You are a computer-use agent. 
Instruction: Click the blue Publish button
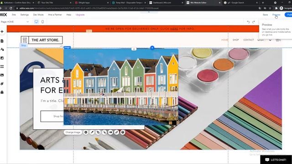click(x=289, y=15)
